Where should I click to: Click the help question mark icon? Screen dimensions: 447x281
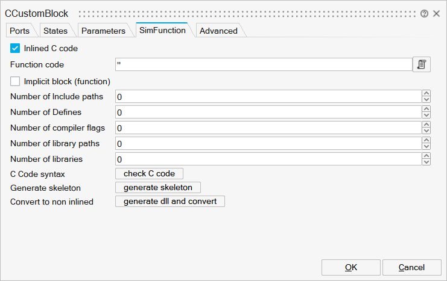(425, 13)
